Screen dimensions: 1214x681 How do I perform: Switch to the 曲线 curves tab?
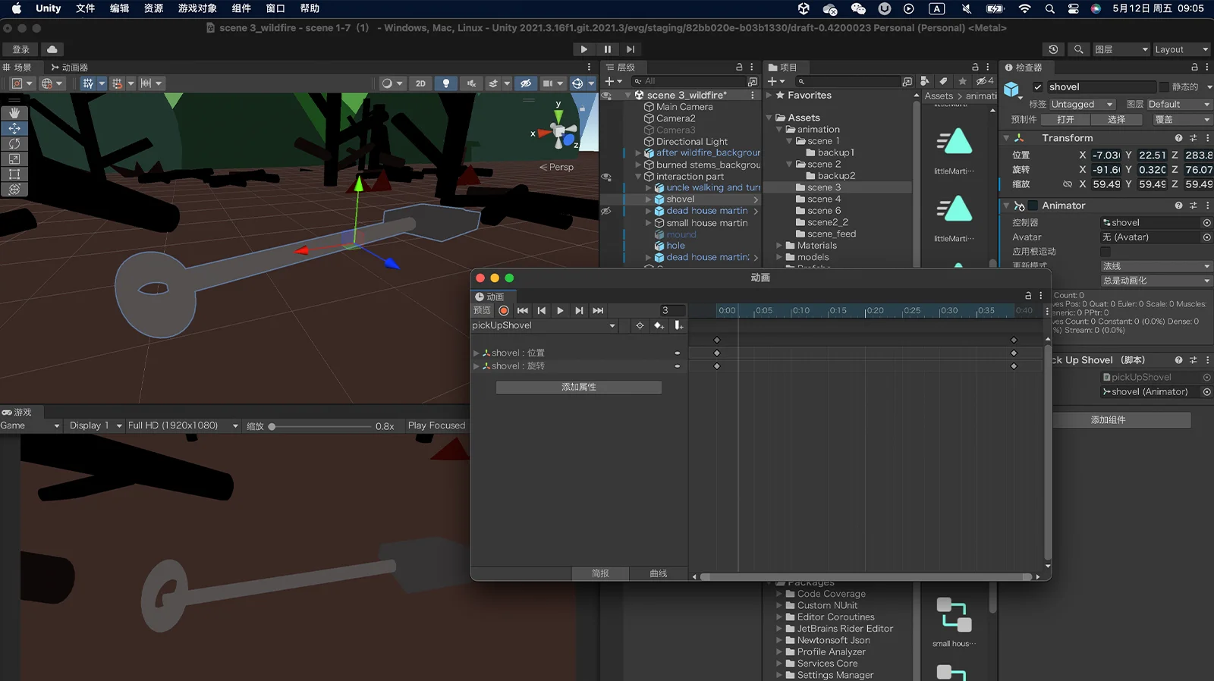tap(659, 573)
